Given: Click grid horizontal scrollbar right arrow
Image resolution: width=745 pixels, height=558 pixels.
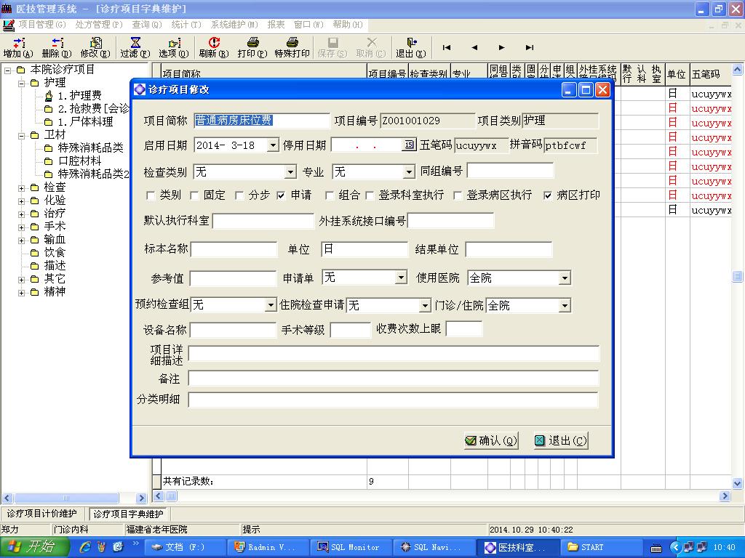Looking at the screenshot, I should tap(725, 496).
